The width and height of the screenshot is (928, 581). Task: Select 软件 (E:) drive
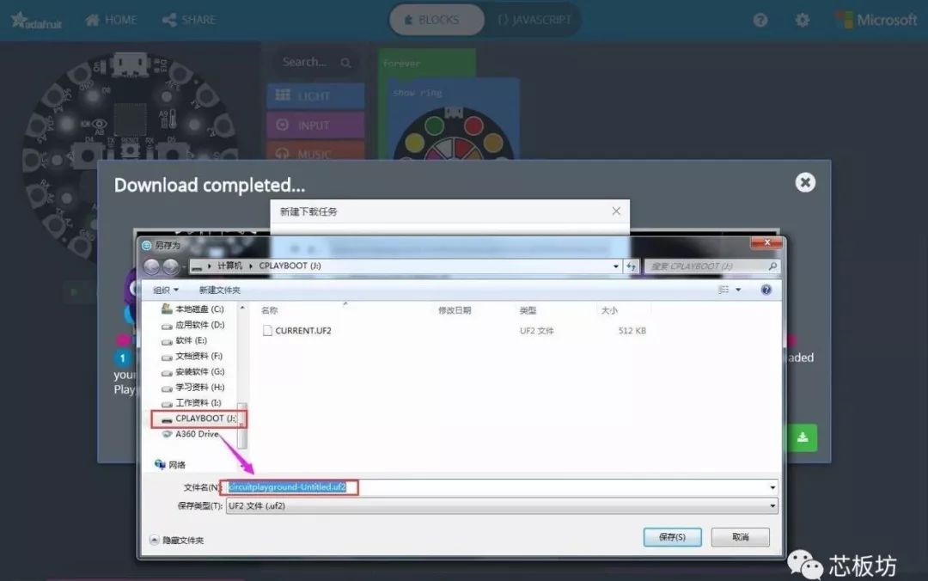pos(184,340)
